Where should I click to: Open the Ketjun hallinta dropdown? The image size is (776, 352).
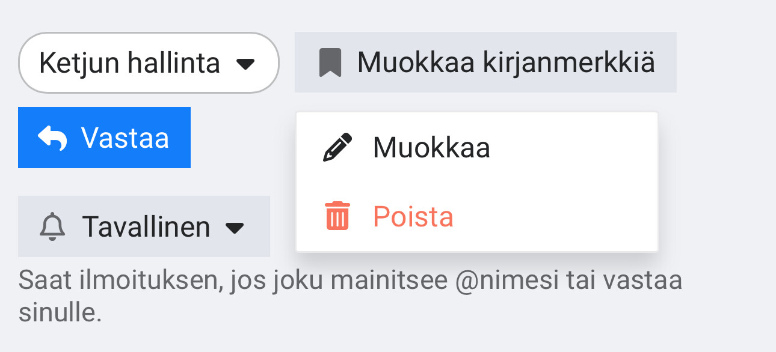click(x=149, y=63)
